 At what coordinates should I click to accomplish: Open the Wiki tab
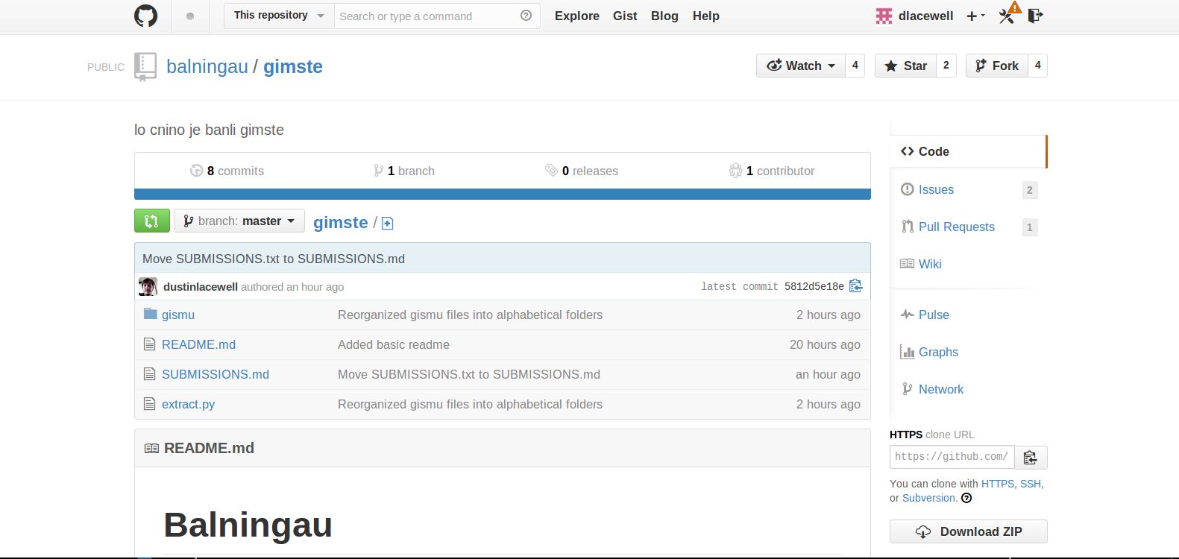point(930,264)
